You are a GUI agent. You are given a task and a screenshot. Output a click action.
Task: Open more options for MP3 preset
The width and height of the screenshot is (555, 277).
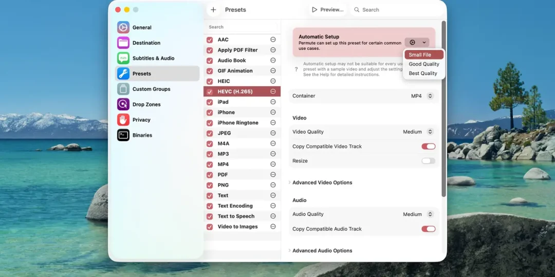[x=273, y=154]
